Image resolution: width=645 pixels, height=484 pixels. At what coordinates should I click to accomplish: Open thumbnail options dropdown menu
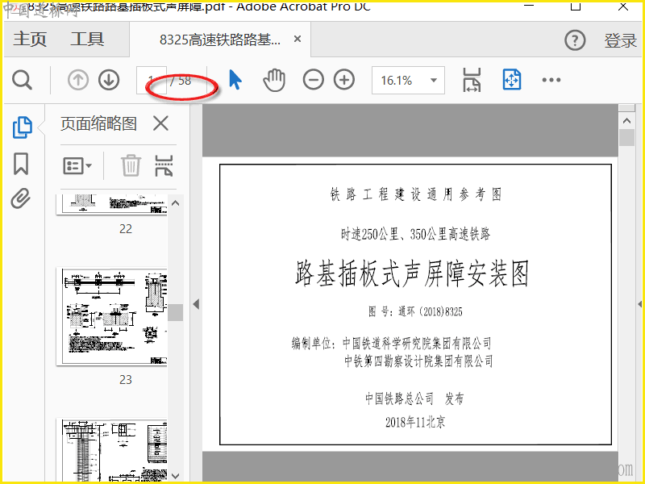click(x=77, y=166)
